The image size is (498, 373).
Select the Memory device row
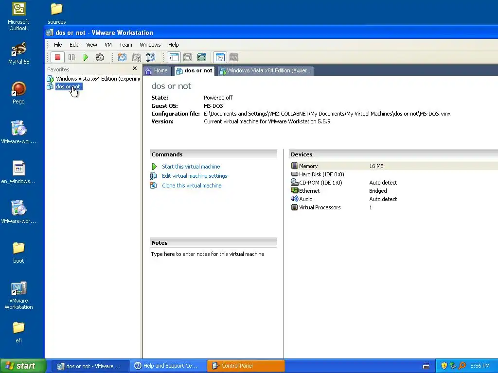click(x=394, y=166)
